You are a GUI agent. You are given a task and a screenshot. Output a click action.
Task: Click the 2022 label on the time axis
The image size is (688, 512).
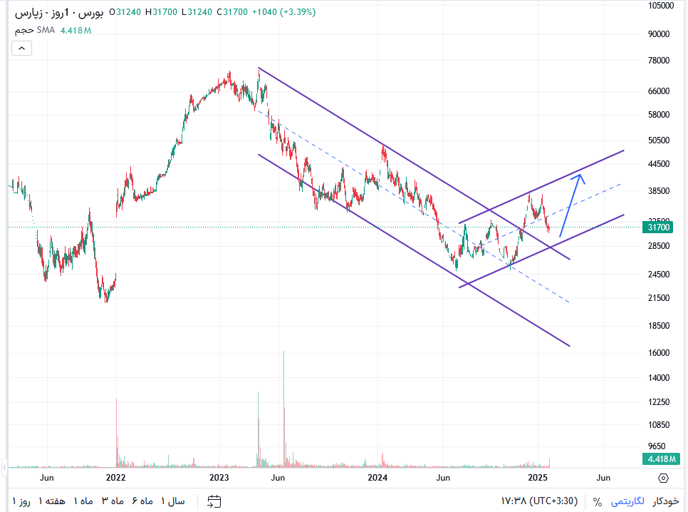point(116,478)
